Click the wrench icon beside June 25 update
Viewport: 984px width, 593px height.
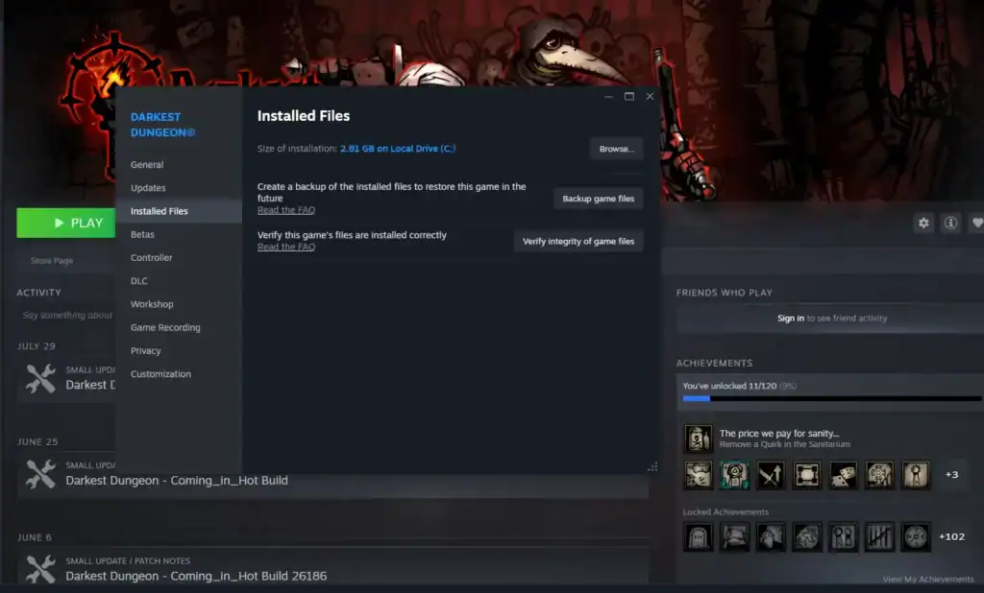click(x=40, y=473)
